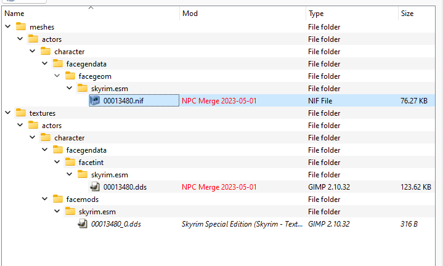The image size is (443, 266).
Task: Select the meshes folder label
Action: [42, 27]
